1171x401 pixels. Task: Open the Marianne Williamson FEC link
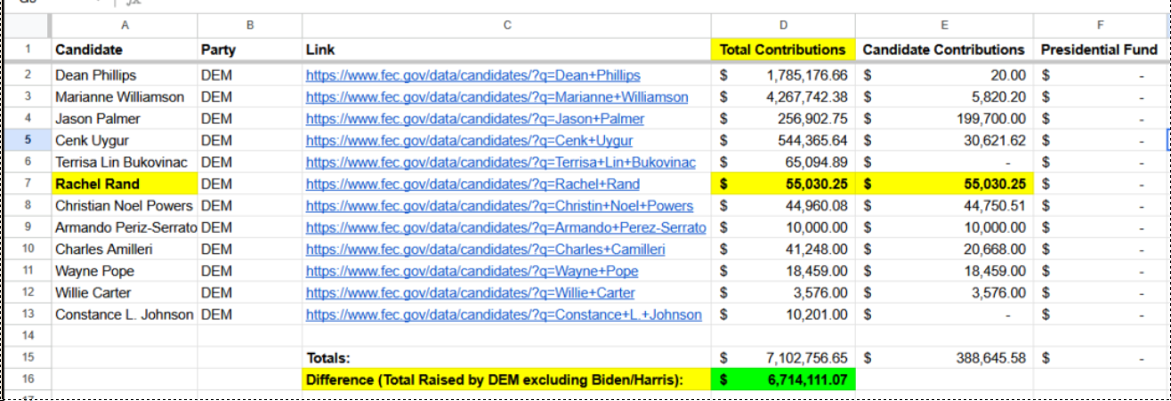point(497,97)
